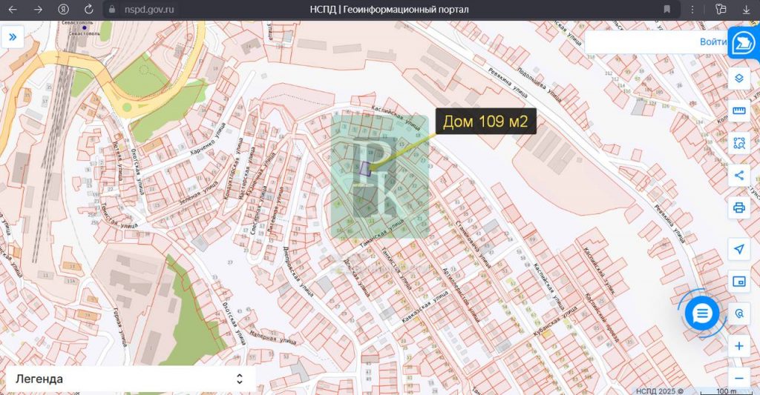
Task: Click the Харченко улица label
Action: coord(208,139)
